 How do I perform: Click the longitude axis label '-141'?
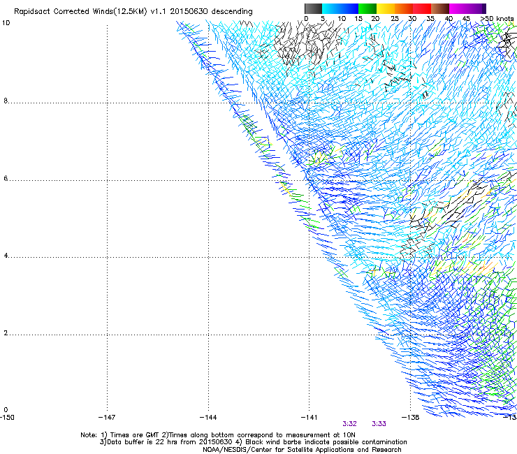(309, 418)
